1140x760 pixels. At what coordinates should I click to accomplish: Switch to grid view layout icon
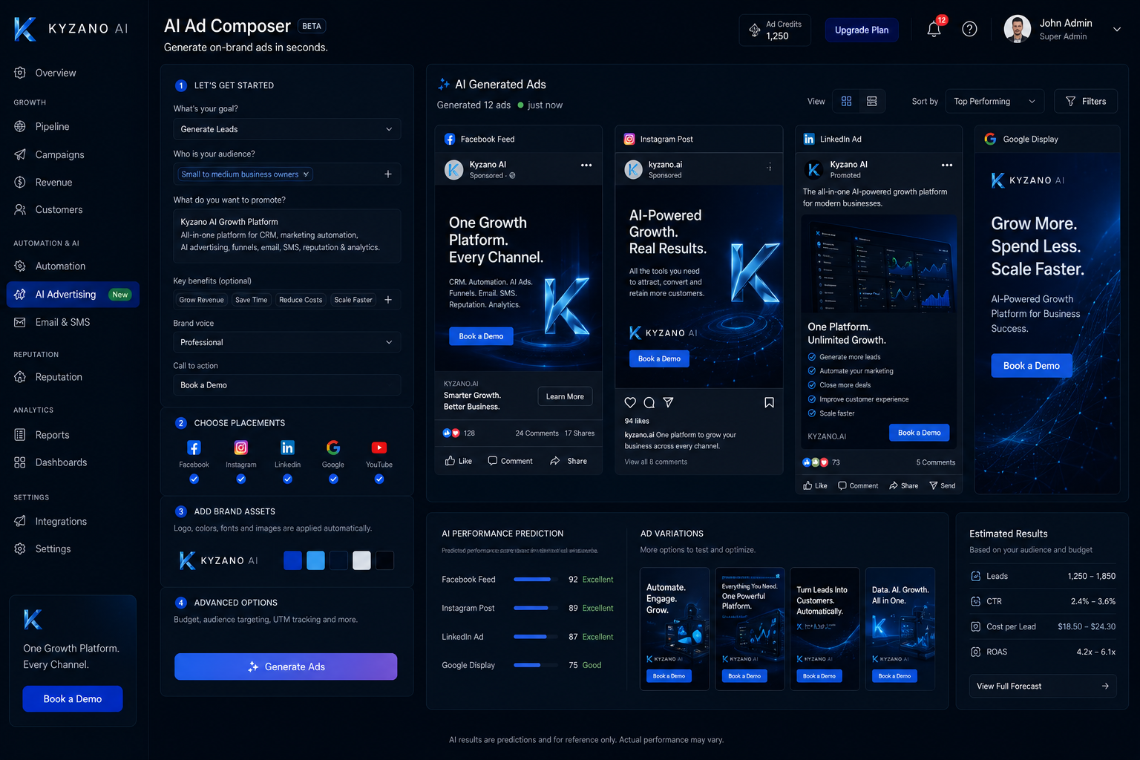(846, 101)
